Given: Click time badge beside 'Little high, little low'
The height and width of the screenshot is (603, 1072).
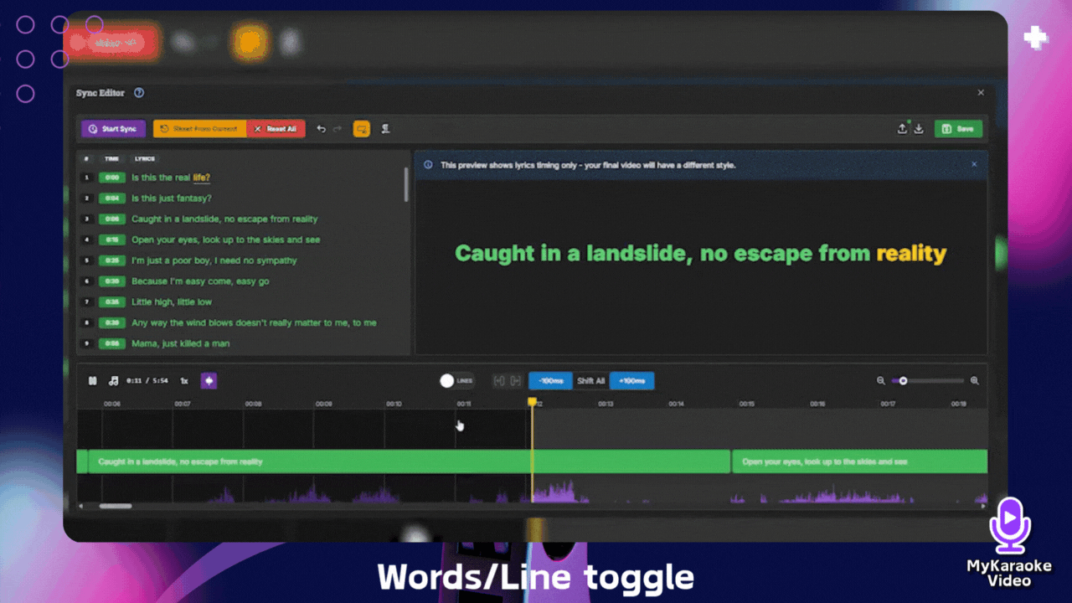Looking at the screenshot, I should coord(111,302).
